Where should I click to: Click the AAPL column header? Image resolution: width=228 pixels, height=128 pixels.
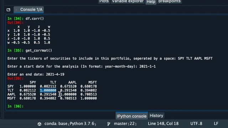coord(72,82)
